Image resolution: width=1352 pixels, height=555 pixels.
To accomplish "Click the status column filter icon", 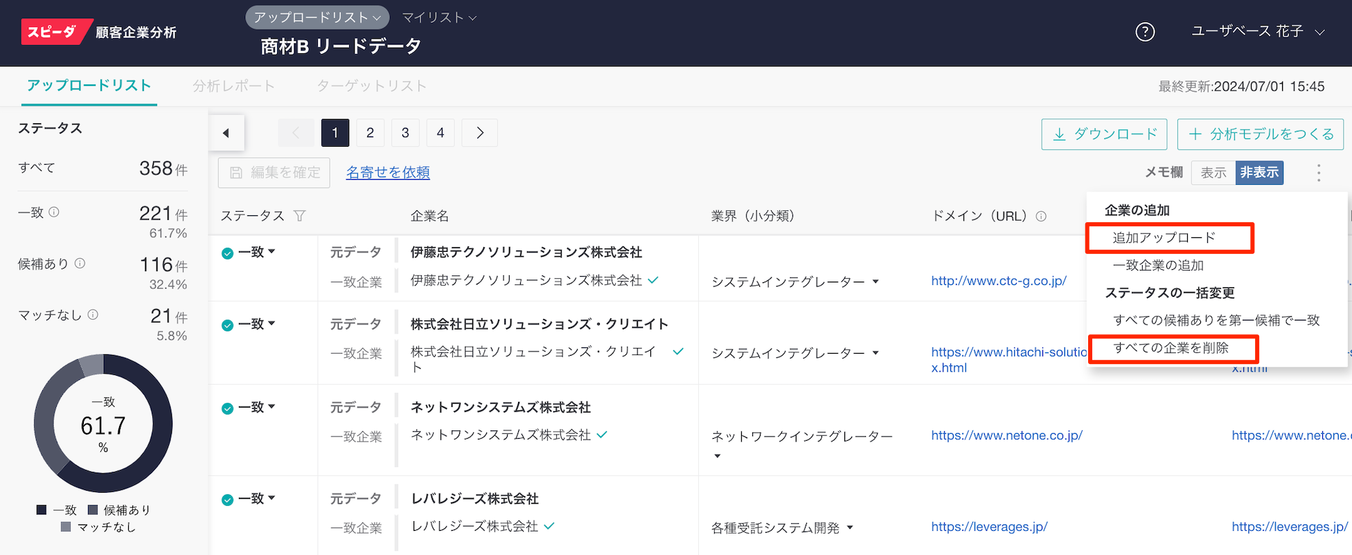I will point(300,216).
